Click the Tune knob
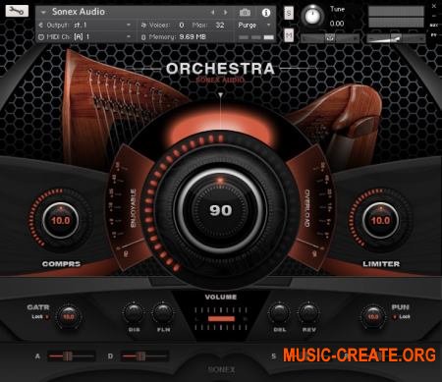Viewport: 442px width, 382px height. (x=312, y=16)
